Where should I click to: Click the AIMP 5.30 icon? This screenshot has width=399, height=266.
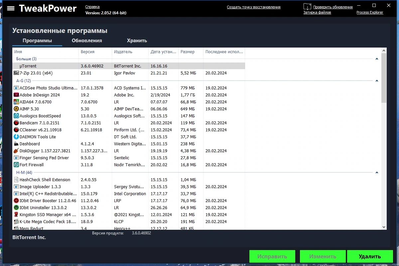point(16,109)
